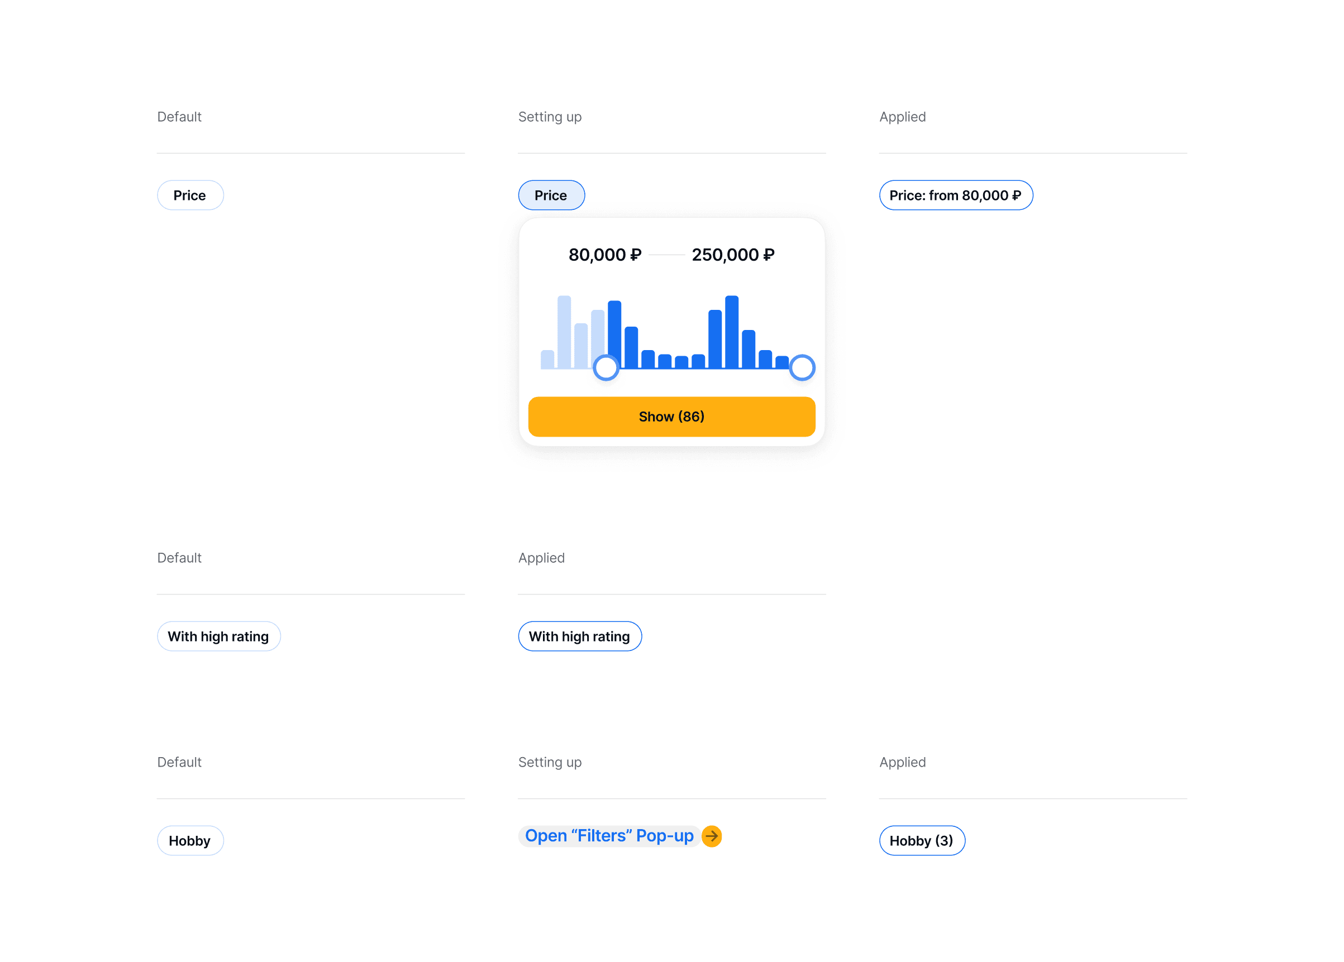Toggle the applied 'With high rating' chip
The height and width of the screenshot is (962, 1344).
(x=580, y=636)
